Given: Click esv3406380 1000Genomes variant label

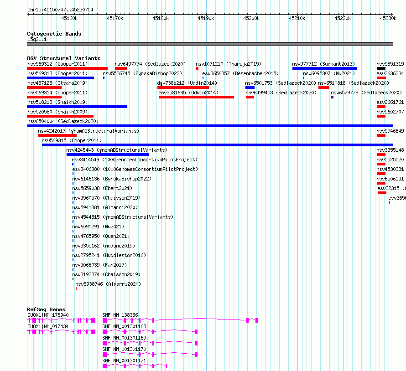Looking at the screenshot, I should point(135,169).
